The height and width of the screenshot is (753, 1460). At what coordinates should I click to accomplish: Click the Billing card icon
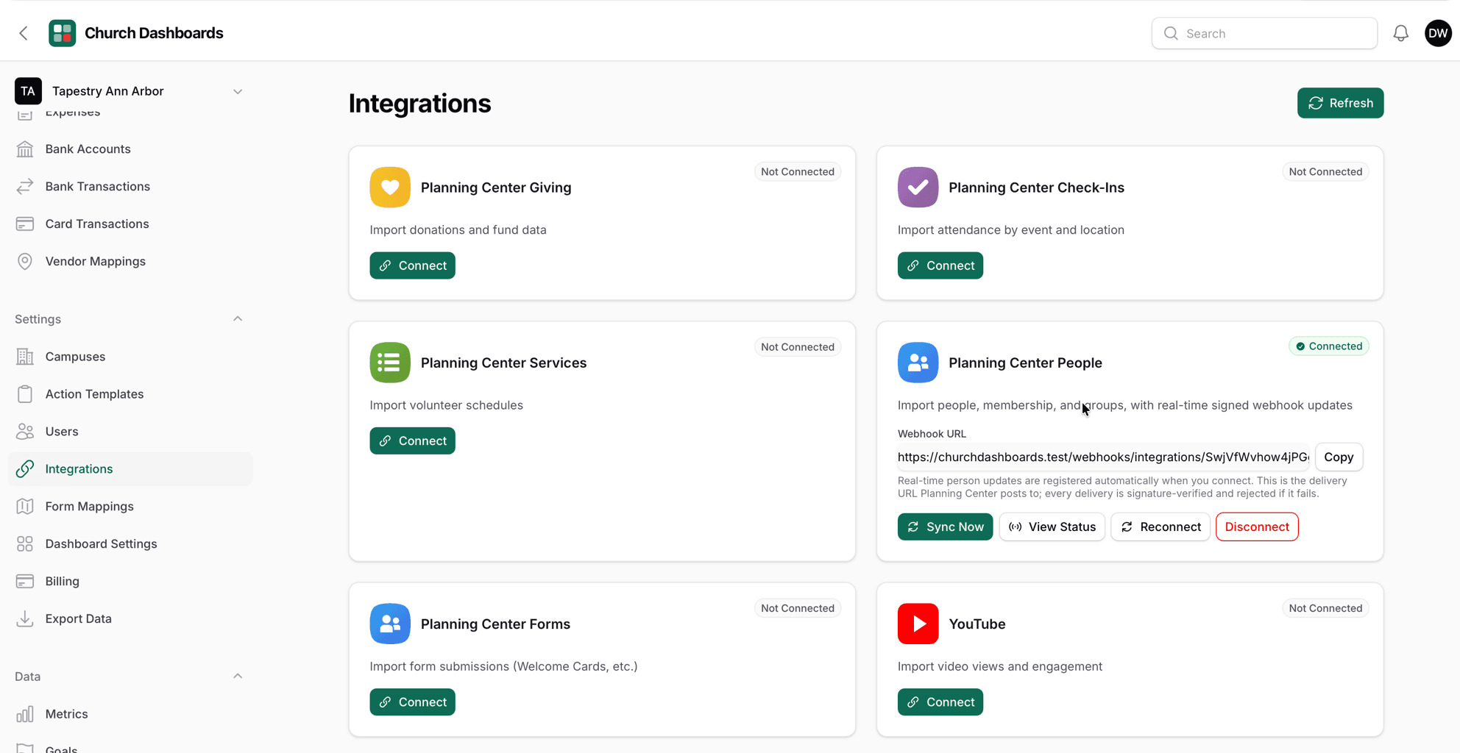(x=25, y=582)
